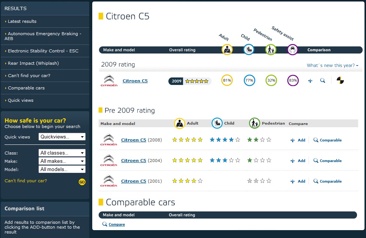Image resolution: width=366 pixels, height=238 pixels.
Task: Show comparable cars for C5 (2008)
Action: tap(327, 140)
